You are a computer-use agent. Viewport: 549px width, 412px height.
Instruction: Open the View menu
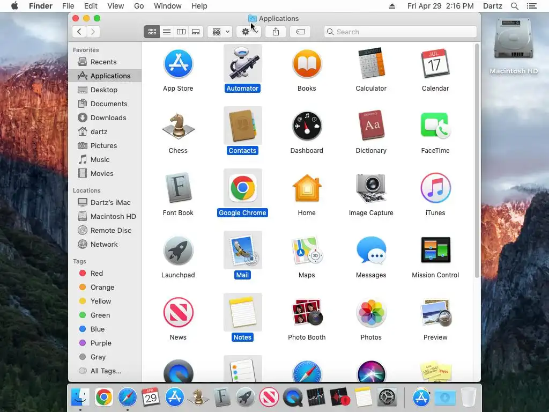tap(116, 6)
